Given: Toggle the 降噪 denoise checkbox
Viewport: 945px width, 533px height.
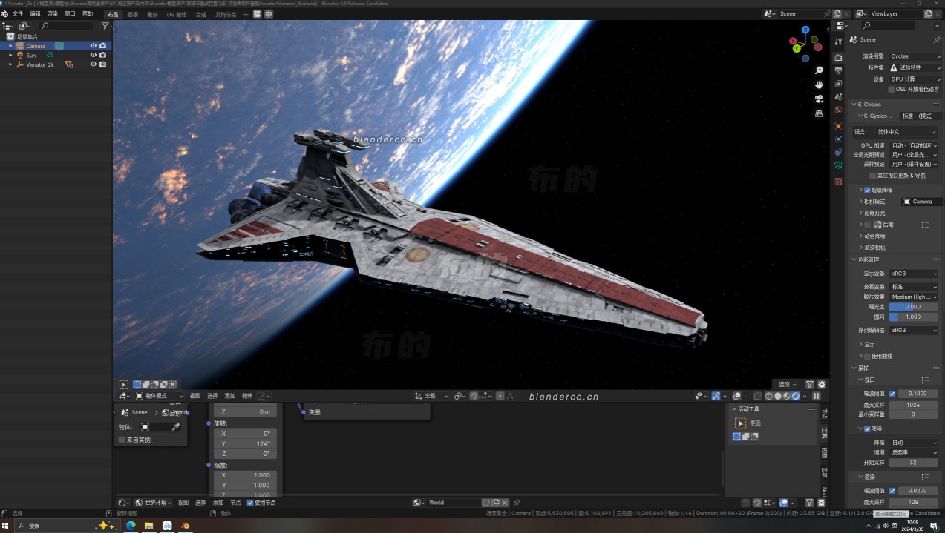Looking at the screenshot, I should (x=867, y=428).
